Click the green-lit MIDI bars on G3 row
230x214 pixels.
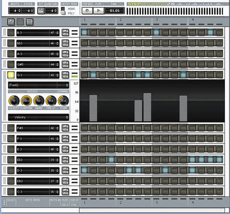click(74, 75)
